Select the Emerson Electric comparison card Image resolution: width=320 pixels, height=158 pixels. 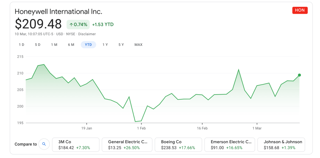tap(230, 145)
